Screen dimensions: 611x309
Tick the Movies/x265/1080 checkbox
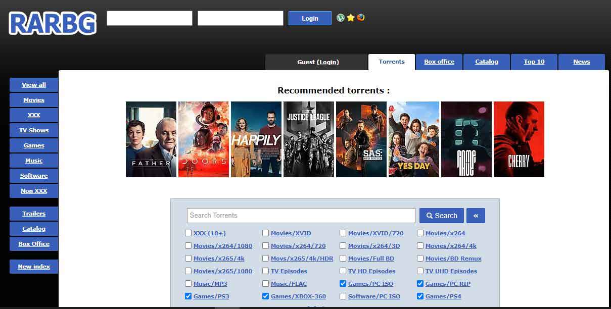(188, 271)
